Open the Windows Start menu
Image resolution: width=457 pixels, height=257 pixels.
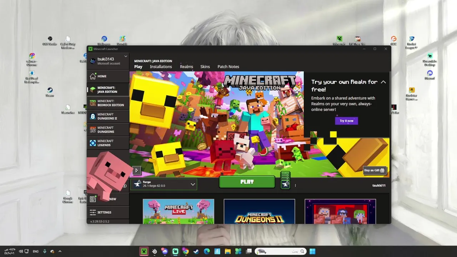click(x=312, y=251)
